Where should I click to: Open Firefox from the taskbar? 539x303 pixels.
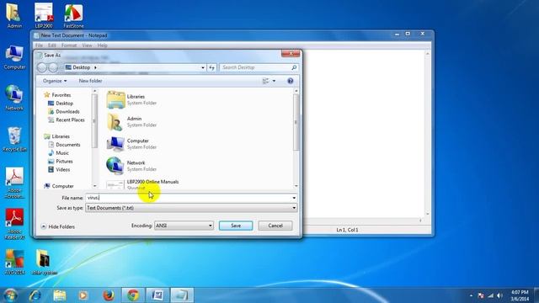pyautogui.click(x=109, y=295)
